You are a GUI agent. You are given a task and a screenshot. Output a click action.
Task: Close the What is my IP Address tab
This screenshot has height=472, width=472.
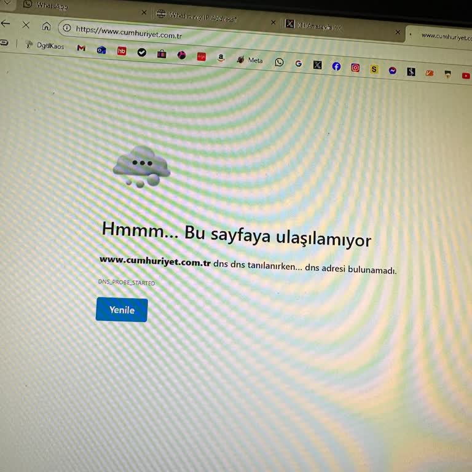point(273,22)
